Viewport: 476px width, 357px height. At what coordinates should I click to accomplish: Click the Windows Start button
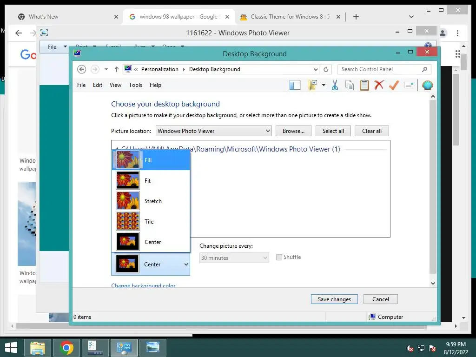[x=11, y=348]
